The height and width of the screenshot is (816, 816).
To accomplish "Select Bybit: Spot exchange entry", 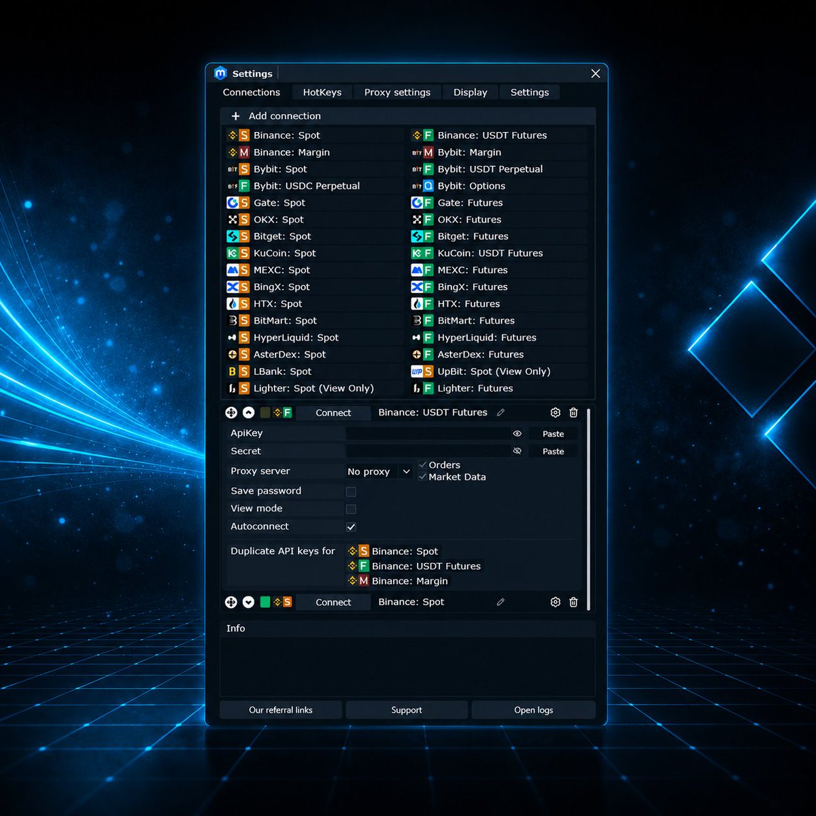I will coord(314,169).
